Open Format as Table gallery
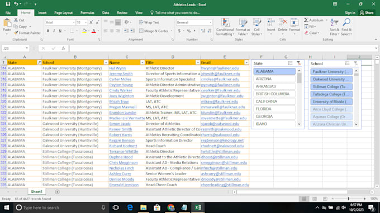The image size is (380, 213). (x=243, y=27)
